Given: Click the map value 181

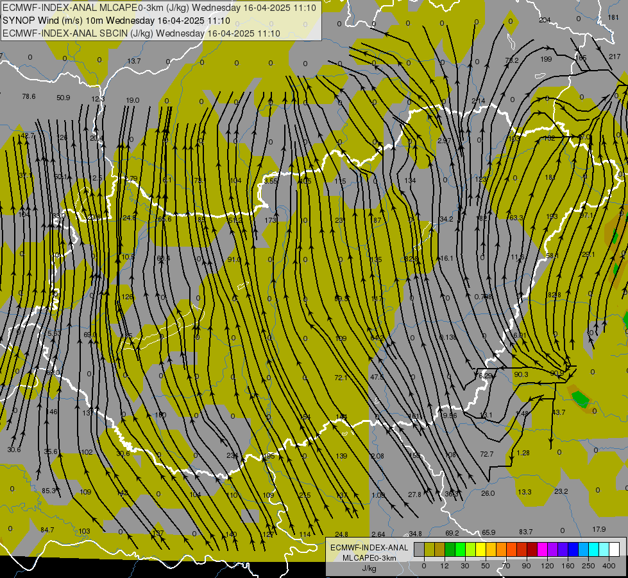Looking at the screenshot, I should [x=613, y=17].
